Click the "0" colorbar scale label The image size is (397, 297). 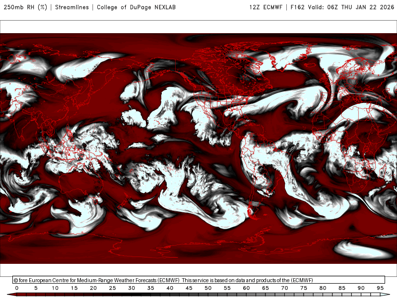pyautogui.click(x=17, y=288)
